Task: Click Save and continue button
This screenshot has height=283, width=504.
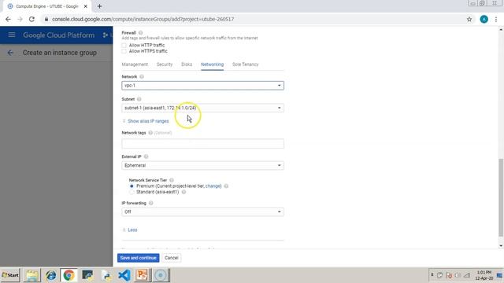Action: (x=139, y=258)
